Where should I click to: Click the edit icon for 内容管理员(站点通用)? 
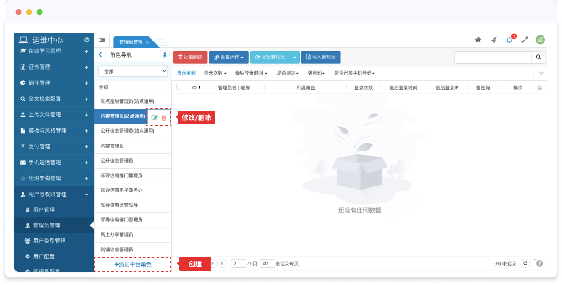pos(154,118)
